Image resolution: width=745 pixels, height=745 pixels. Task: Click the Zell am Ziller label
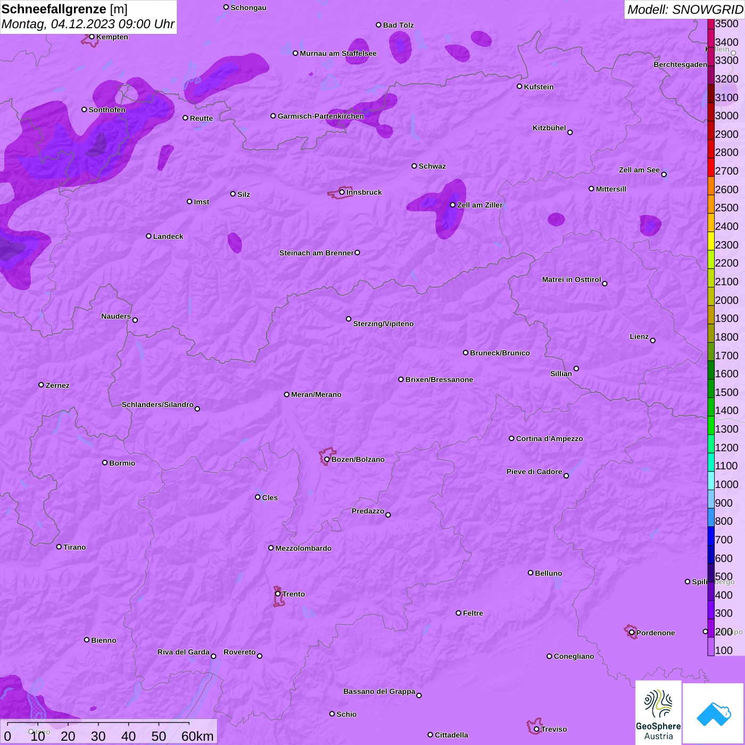point(480,205)
